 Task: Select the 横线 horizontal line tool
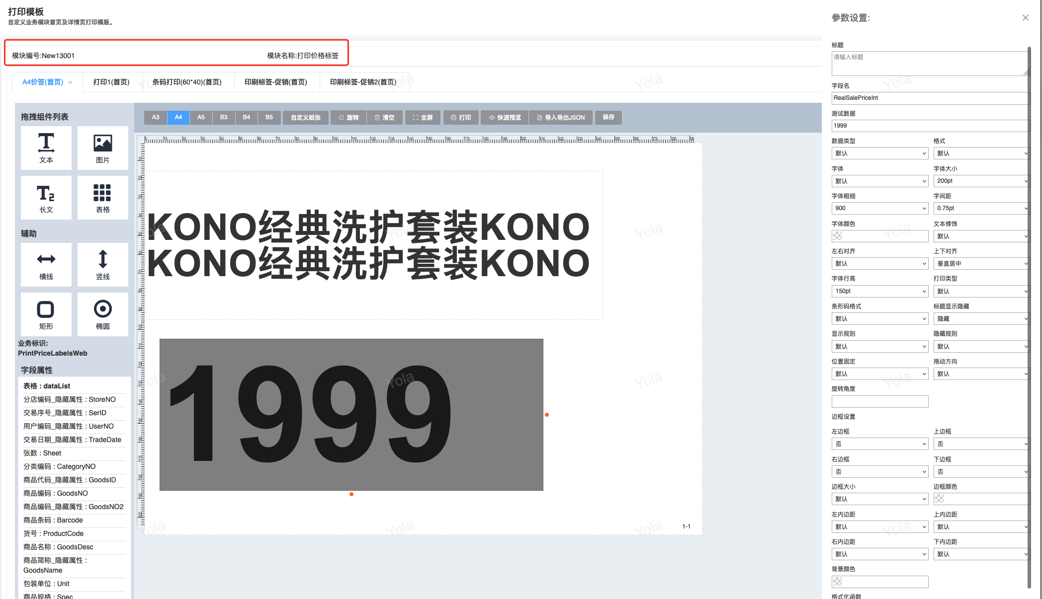[x=46, y=265]
